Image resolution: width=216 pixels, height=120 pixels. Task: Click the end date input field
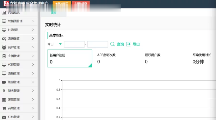pos(98,44)
